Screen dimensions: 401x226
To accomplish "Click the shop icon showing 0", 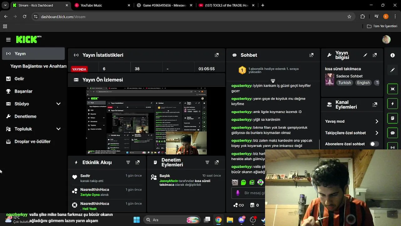I will point(254,205).
